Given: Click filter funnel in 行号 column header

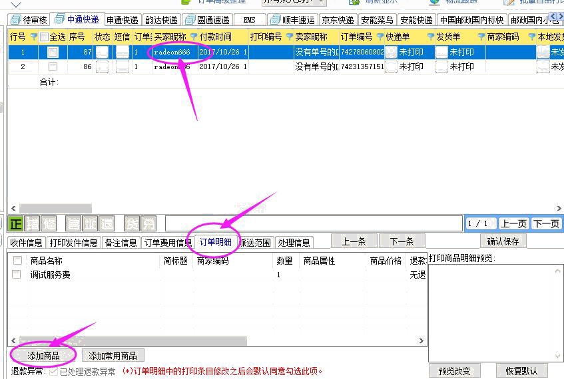Looking at the screenshot, I should 34,37.
